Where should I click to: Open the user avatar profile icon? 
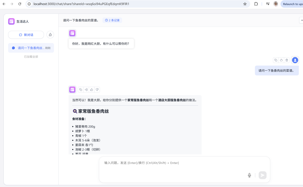click(295, 60)
